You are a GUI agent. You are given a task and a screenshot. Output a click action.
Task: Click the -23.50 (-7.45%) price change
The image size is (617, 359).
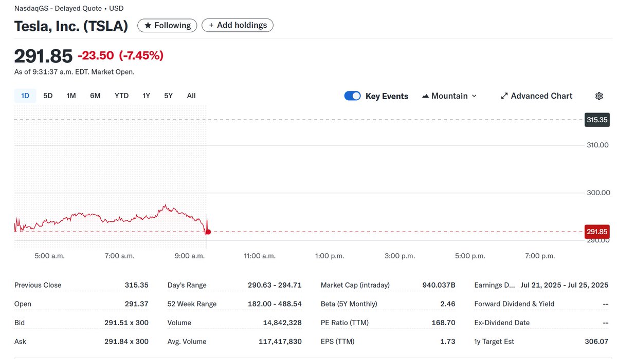121,55
